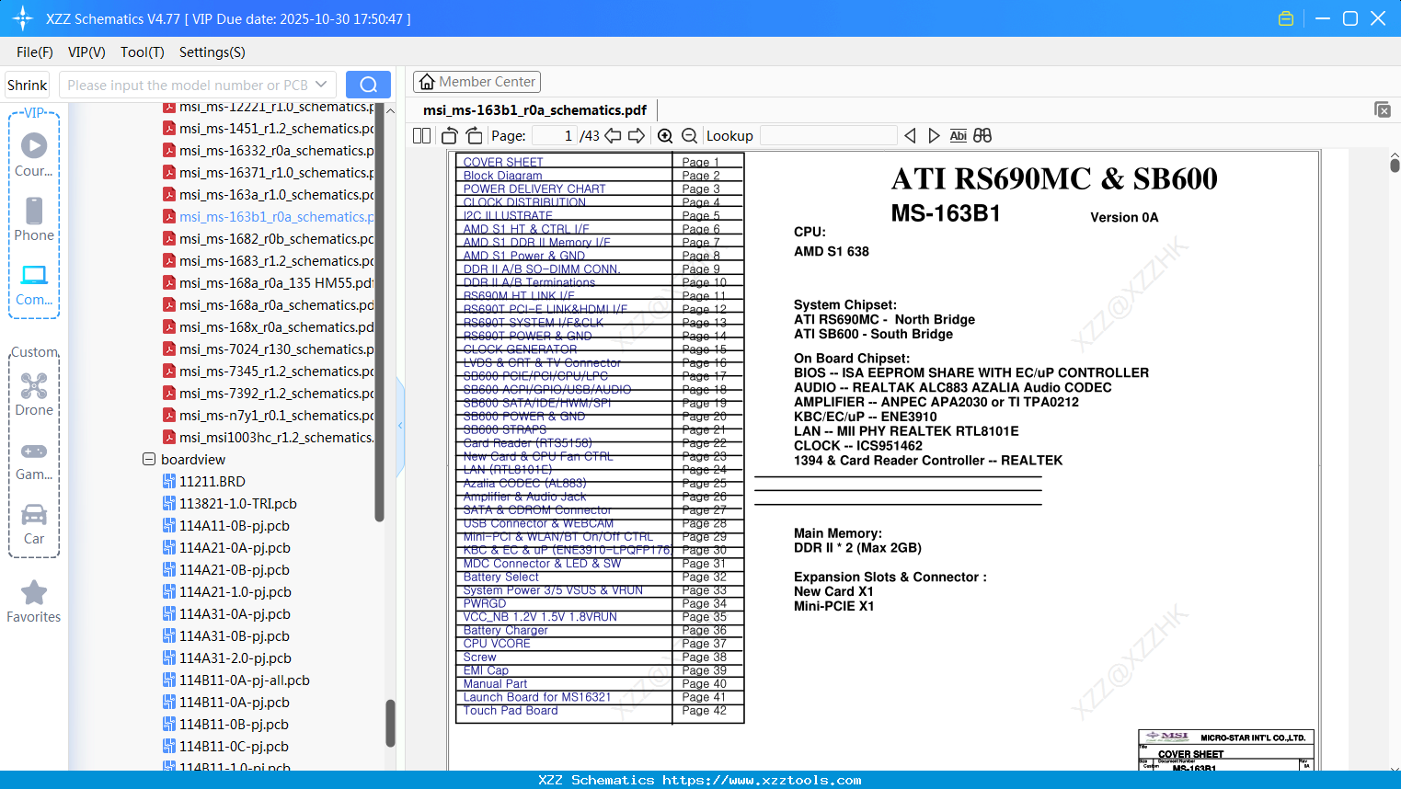Screen dimensions: 1401x789
Task: Rotate the page clockwise
Action: tap(475, 136)
